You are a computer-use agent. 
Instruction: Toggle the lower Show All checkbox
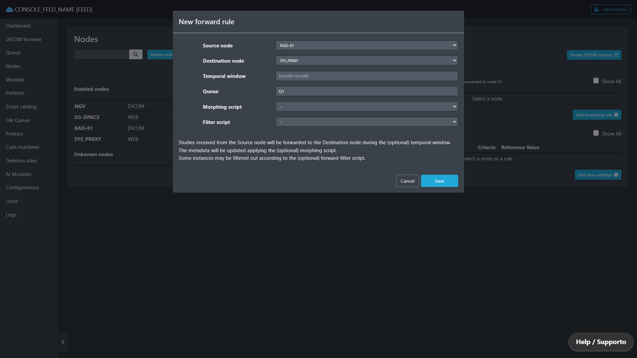click(596, 133)
